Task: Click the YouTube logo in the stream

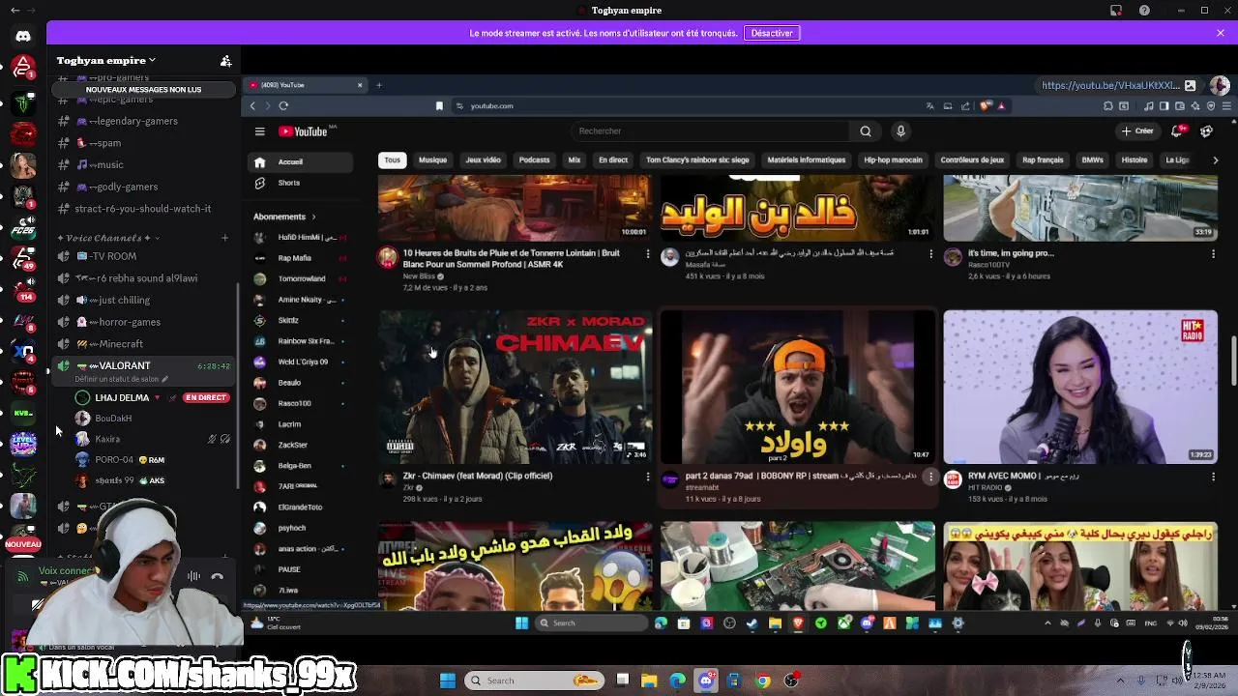Action: tap(304, 131)
